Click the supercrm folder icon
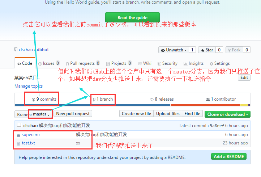The height and width of the screenshot is (177, 261). tap(18, 135)
